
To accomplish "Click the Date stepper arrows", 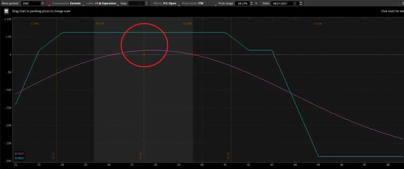I will click(301, 3).
